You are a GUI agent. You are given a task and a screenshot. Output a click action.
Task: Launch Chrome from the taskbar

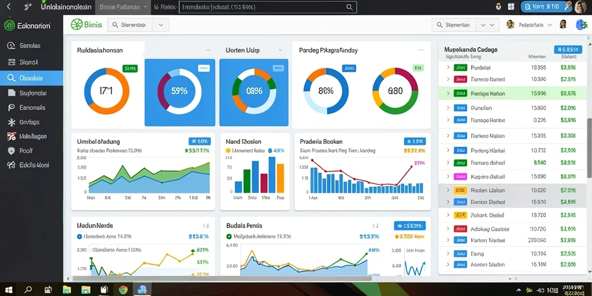point(123,290)
